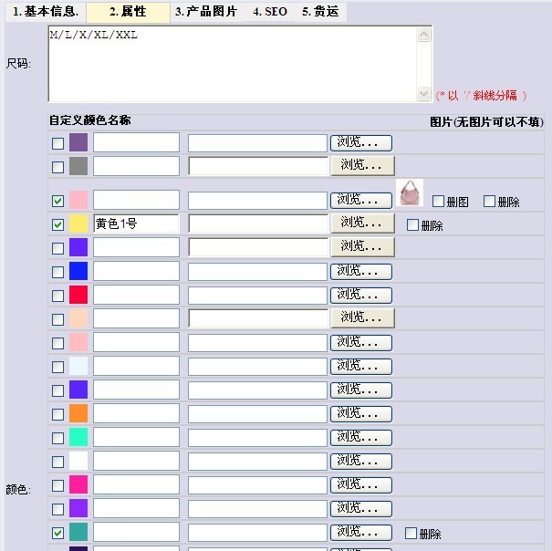
Task: Click the 自定义颜色名称 column header
Action: (89, 120)
